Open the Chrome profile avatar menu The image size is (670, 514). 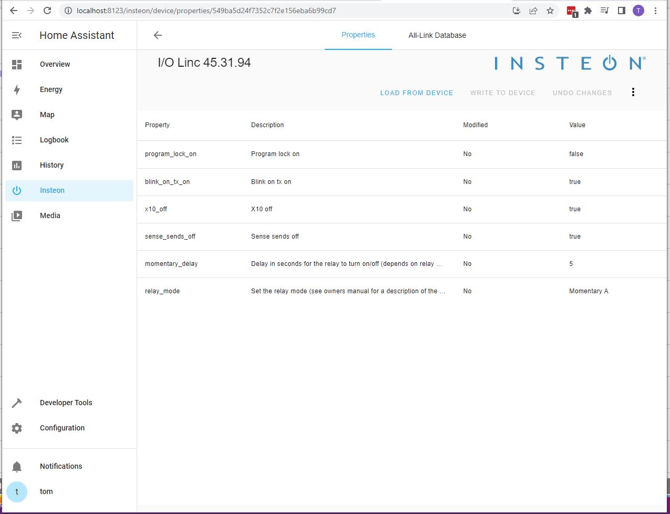pos(638,10)
